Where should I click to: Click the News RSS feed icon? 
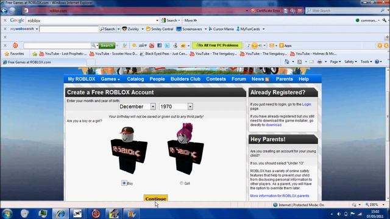[x=267, y=80]
